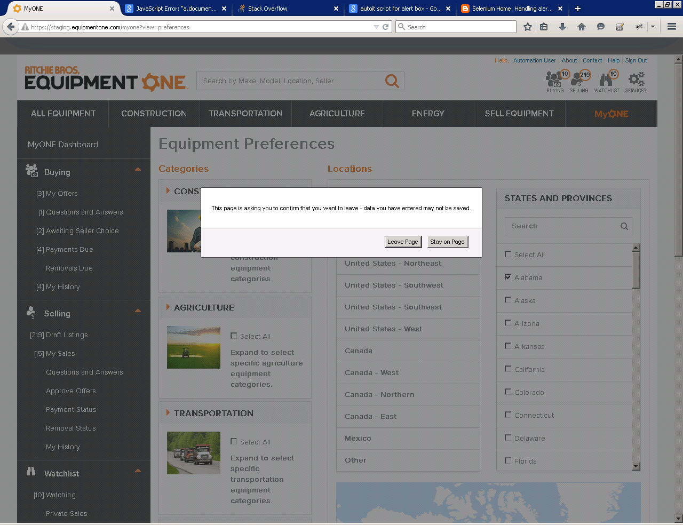Expand the Transportation category triangle

(168, 413)
